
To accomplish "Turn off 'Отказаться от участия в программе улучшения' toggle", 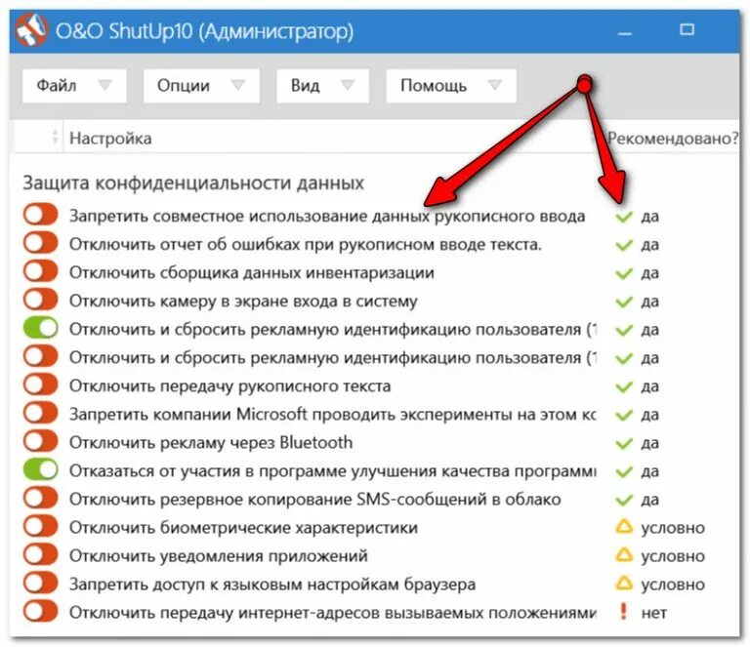I will (41, 469).
